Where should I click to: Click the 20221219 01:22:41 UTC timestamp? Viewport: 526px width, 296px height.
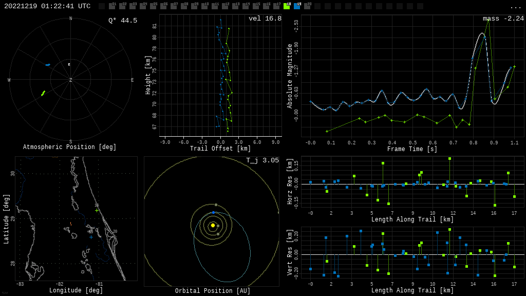point(47,6)
